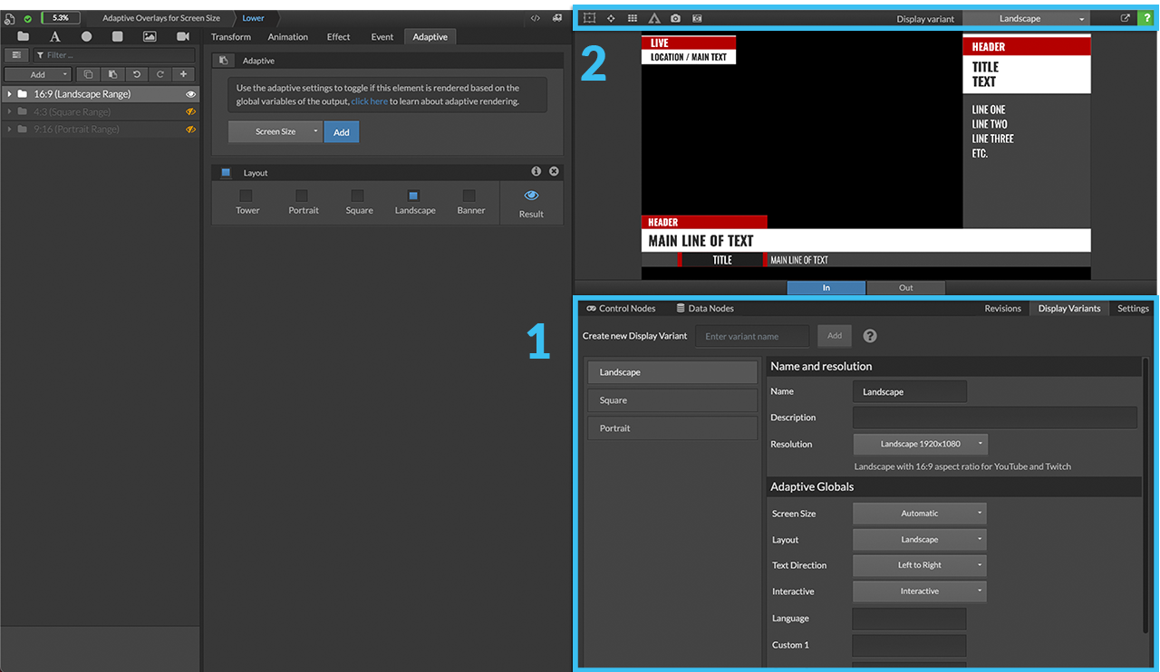Click the info icon in Layout header
Screen dimensions: 1160x672
tap(536, 171)
